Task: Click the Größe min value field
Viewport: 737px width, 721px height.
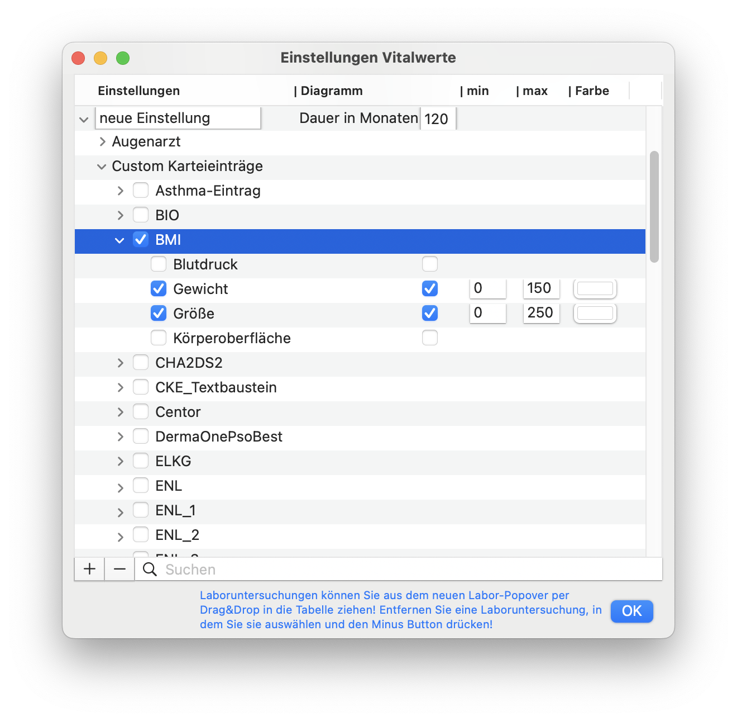Action: [488, 313]
